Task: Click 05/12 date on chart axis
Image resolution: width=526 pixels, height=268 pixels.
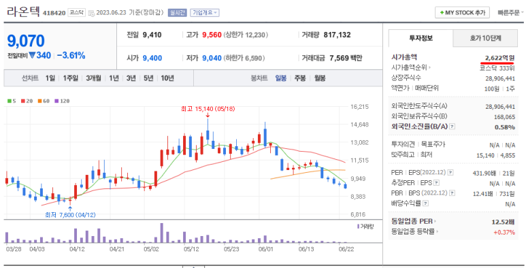Action: point(191,249)
